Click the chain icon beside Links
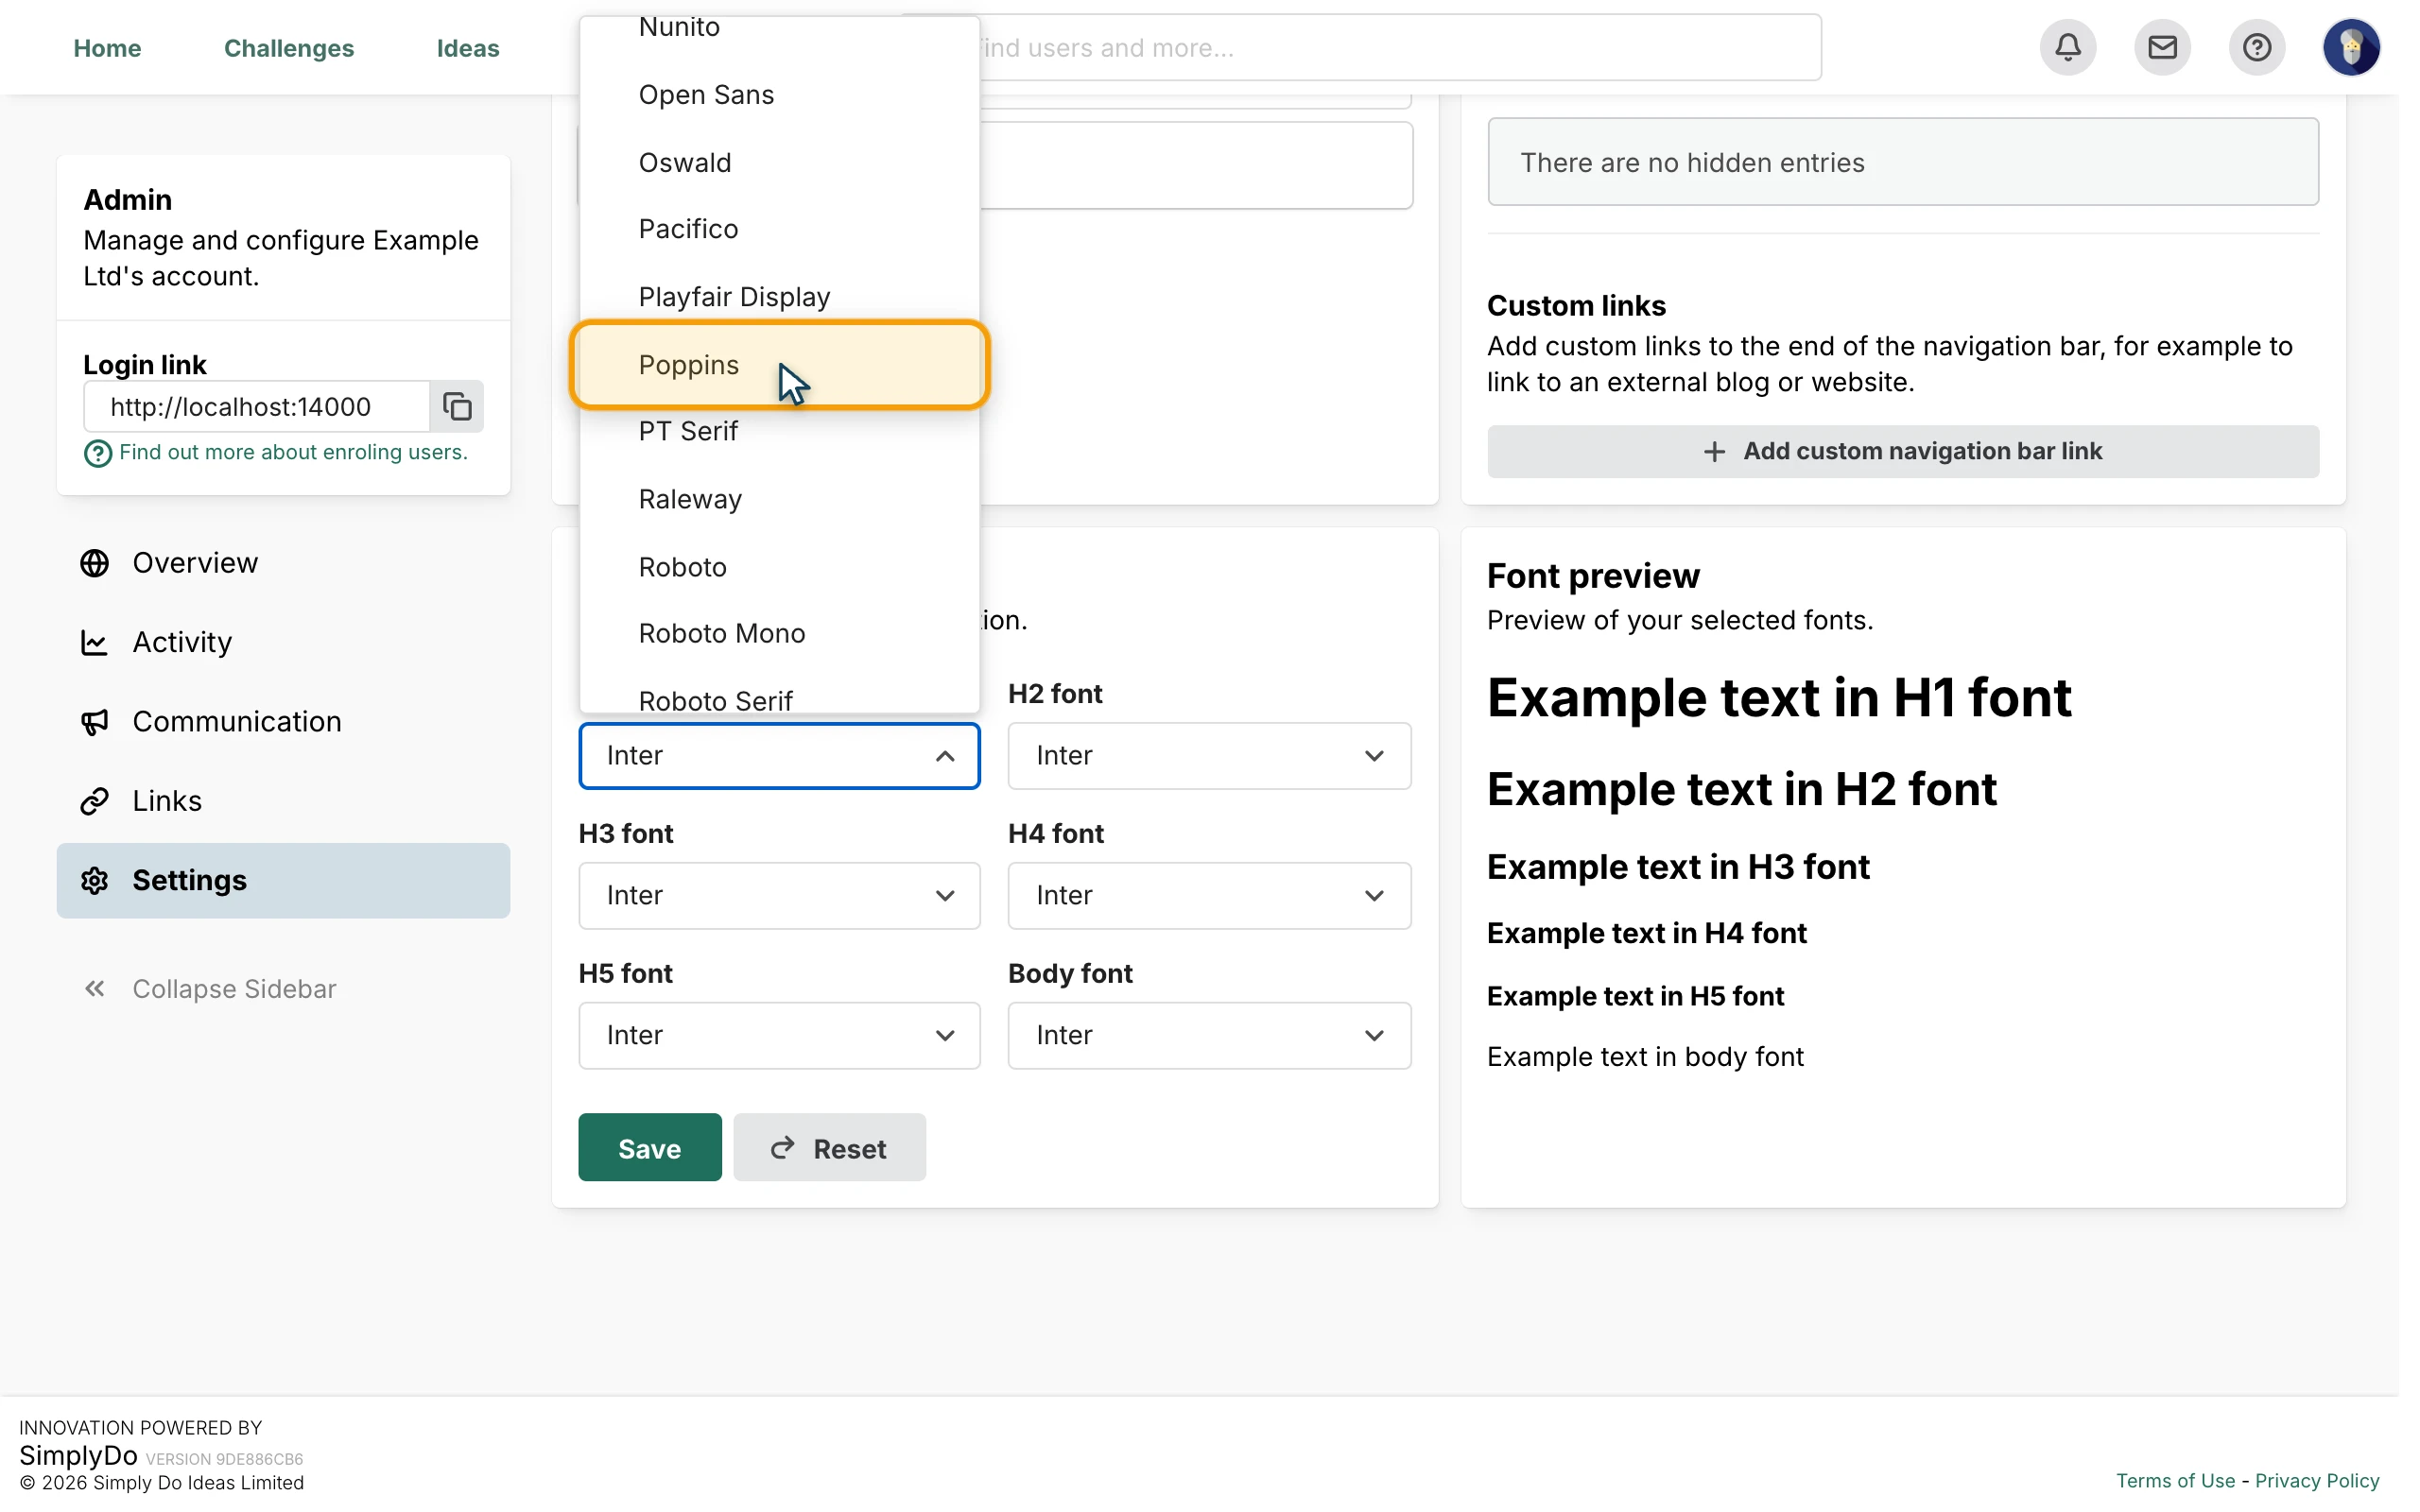Image resolution: width=2420 pixels, height=1512 pixels. coord(95,801)
